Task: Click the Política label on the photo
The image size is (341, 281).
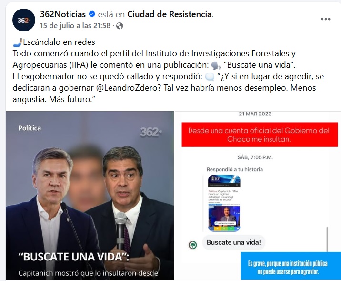Action: [30, 128]
